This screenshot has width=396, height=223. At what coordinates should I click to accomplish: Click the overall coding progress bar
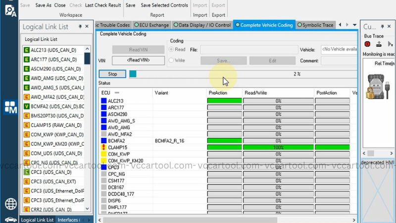[x=243, y=74]
